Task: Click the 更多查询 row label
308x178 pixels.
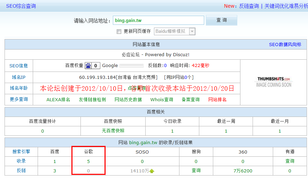Action: click(19, 99)
